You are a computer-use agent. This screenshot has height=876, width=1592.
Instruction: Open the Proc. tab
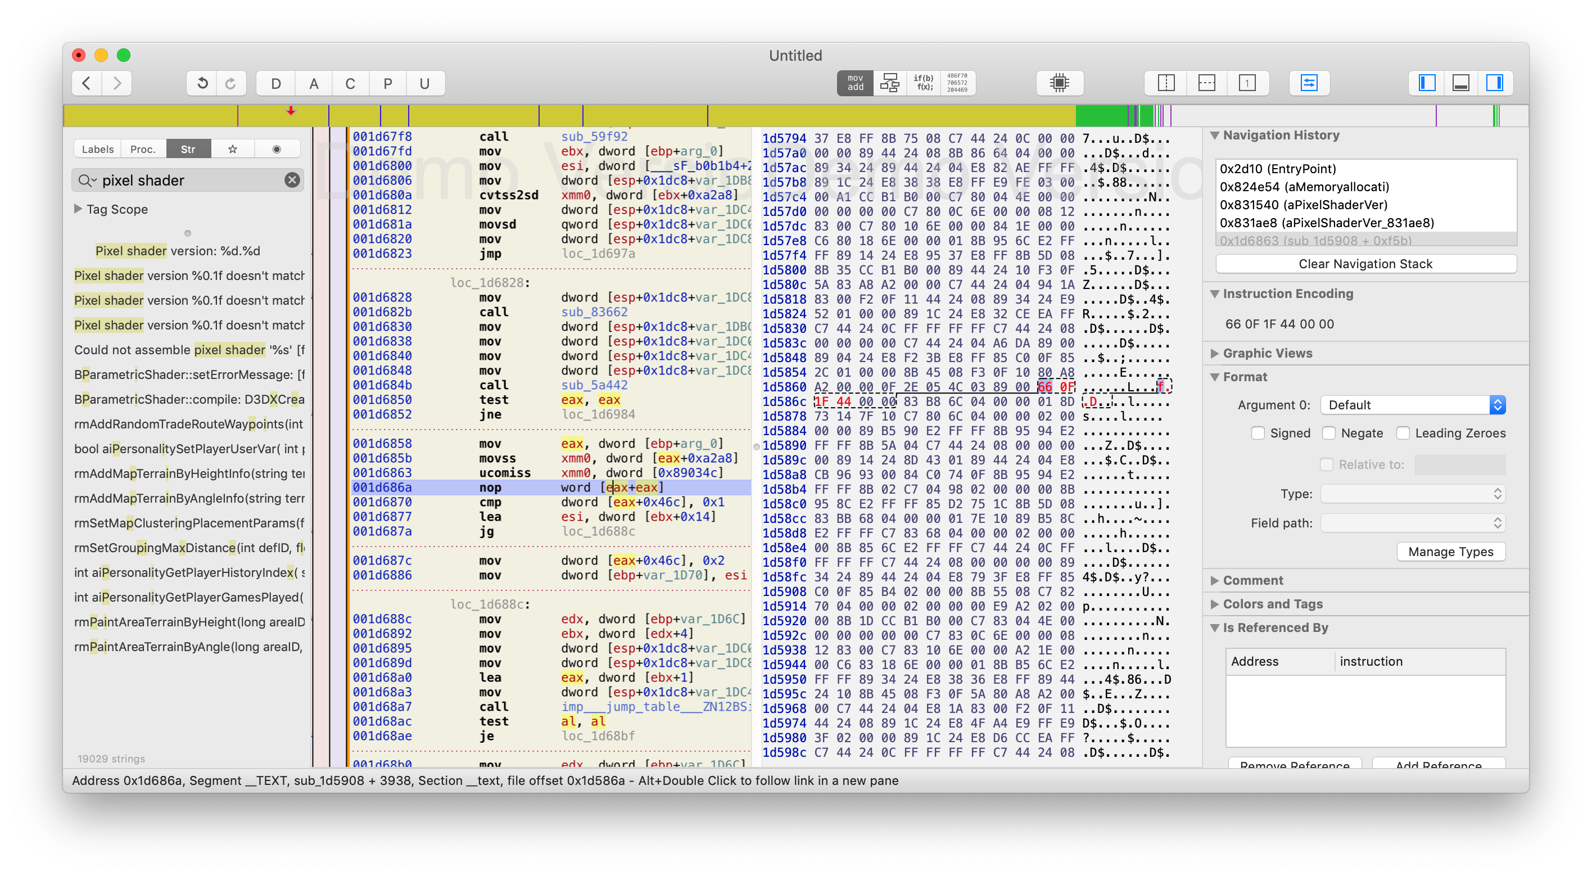tap(143, 149)
